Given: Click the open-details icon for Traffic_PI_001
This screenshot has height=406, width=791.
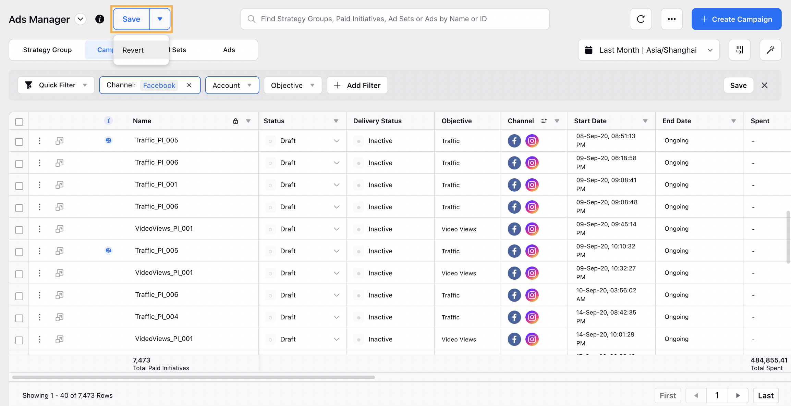Looking at the screenshot, I should 59,185.
